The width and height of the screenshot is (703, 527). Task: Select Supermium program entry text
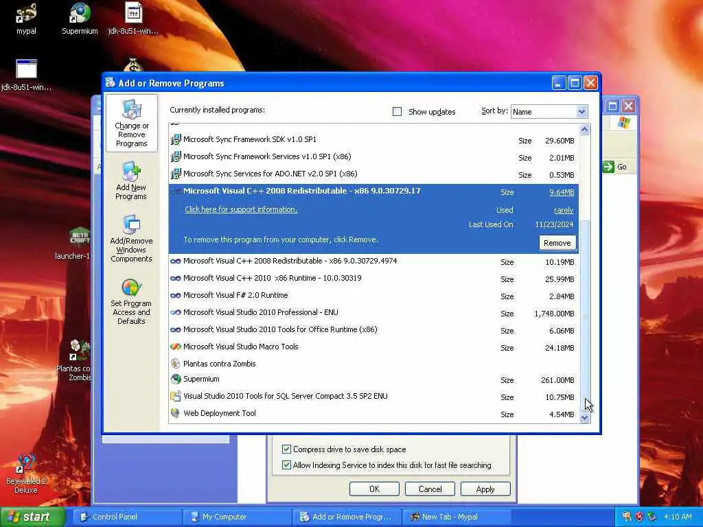pyautogui.click(x=201, y=379)
